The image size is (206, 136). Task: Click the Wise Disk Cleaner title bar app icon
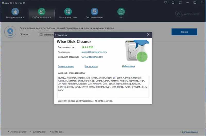[3, 3]
